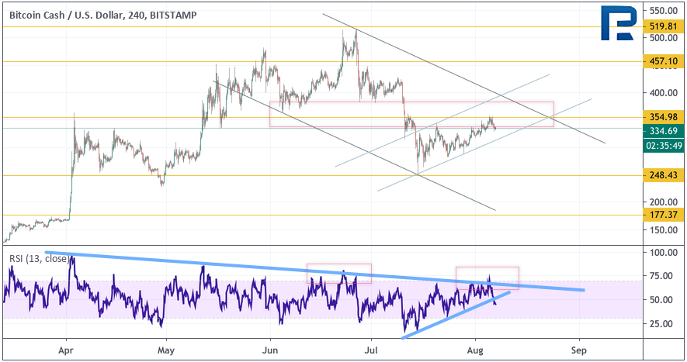Click the 200.00 price axis tick
687x362 pixels.
[x=664, y=202]
